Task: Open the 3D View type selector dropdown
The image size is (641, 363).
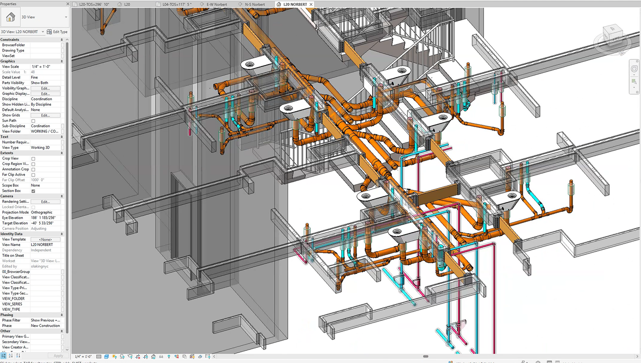Action: (x=66, y=17)
